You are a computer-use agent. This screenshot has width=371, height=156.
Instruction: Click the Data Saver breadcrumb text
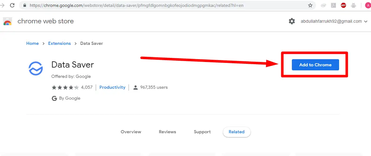click(x=92, y=43)
